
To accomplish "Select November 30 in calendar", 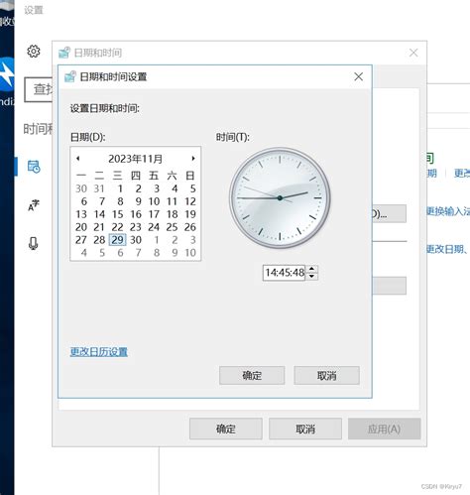I will (x=136, y=240).
